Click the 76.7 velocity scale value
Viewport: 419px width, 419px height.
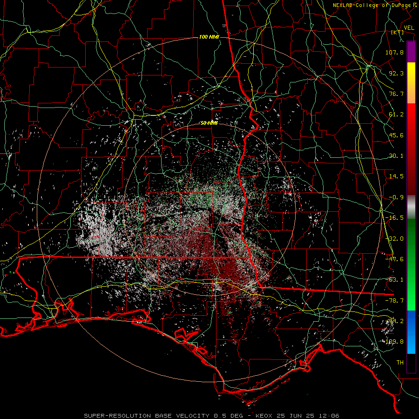pyautogui.click(x=396, y=94)
